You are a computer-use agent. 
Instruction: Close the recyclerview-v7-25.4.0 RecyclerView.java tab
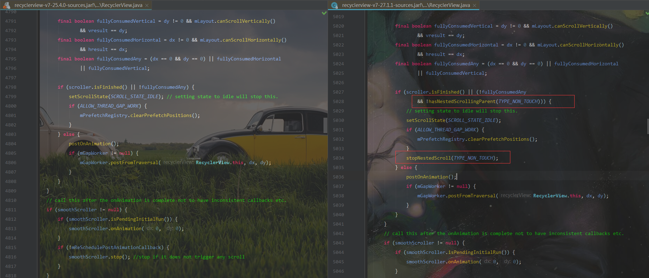tap(147, 5)
